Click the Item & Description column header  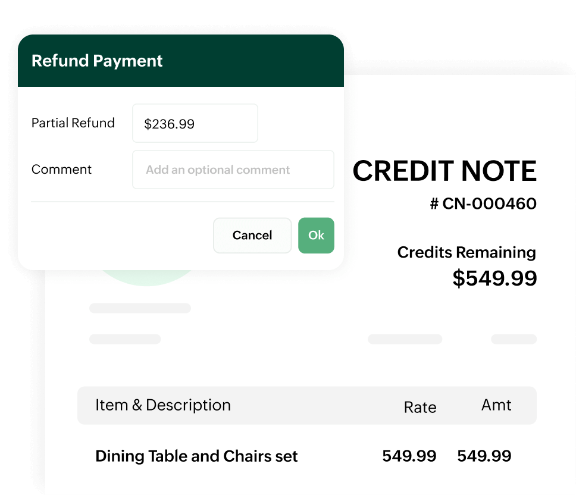pos(163,405)
